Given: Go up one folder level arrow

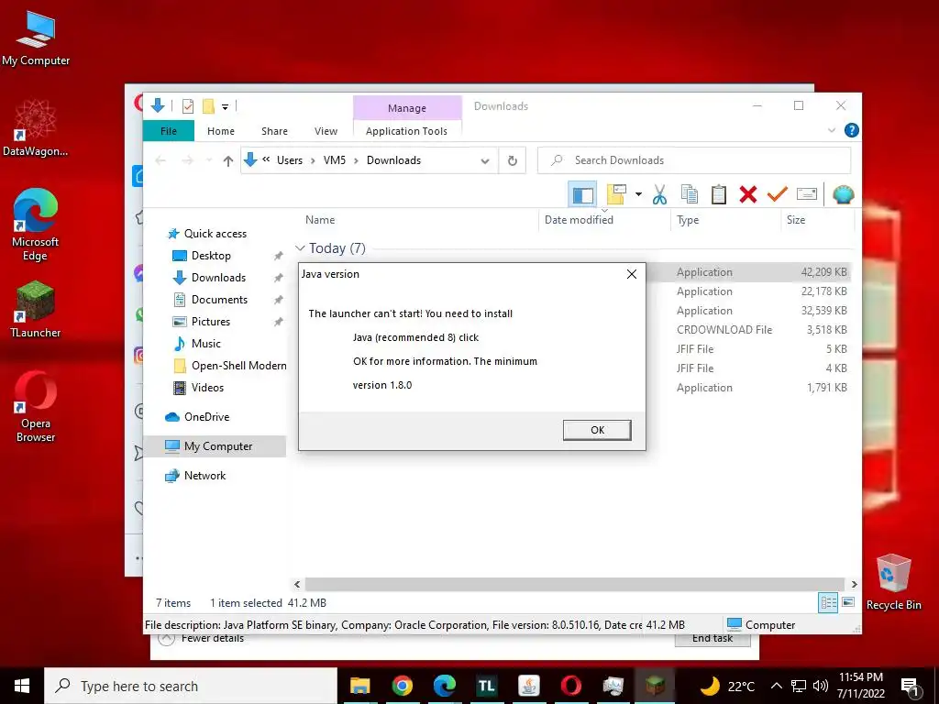Looking at the screenshot, I should coord(227,160).
